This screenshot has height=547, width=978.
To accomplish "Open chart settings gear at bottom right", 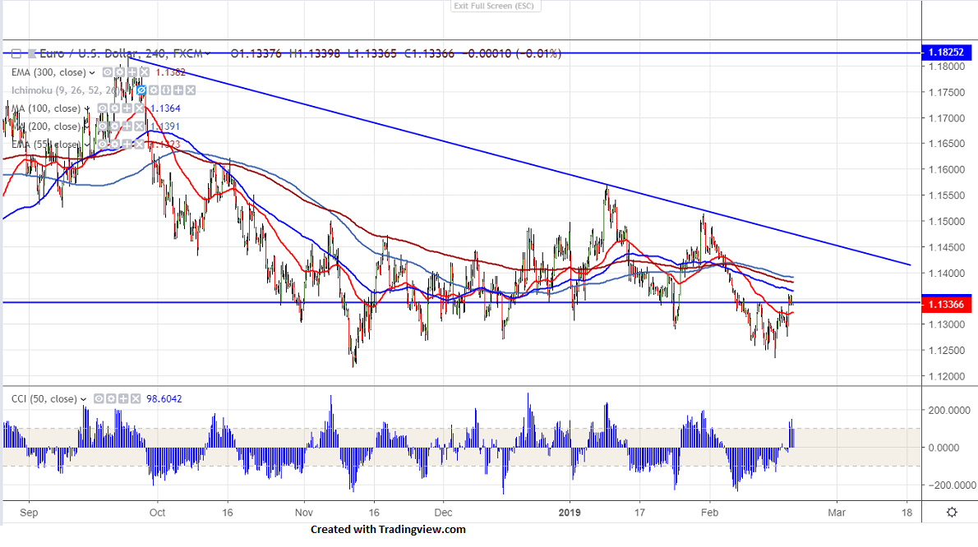I will tap(952, 513).
